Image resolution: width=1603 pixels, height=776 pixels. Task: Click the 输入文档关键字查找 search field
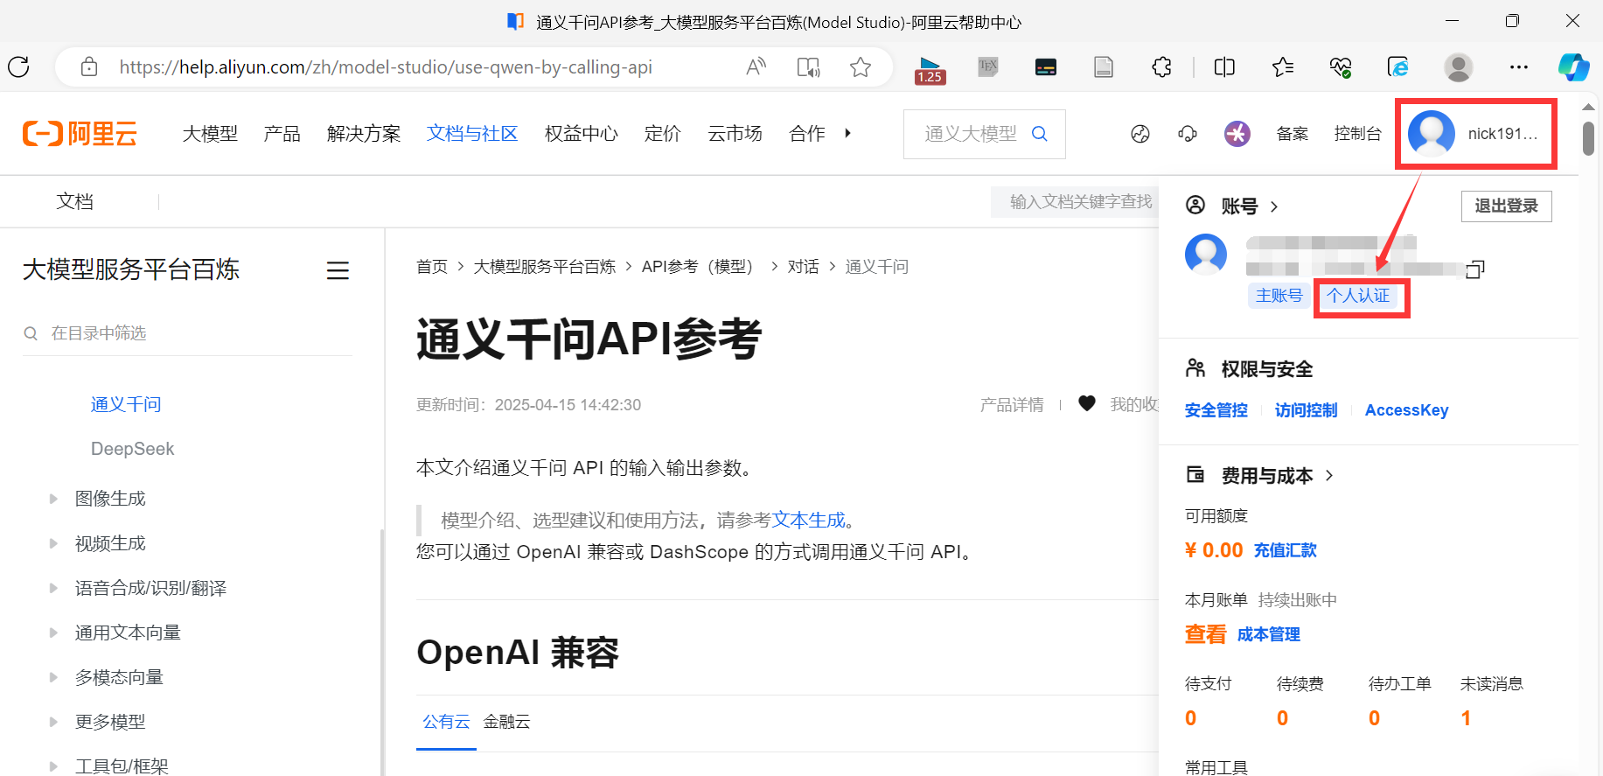point(1075,202)
